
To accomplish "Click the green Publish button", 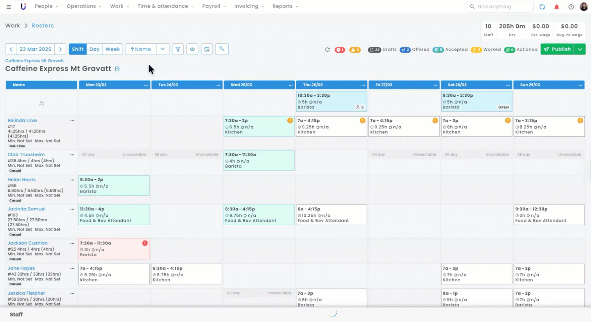I will click(x=557, y=49).
